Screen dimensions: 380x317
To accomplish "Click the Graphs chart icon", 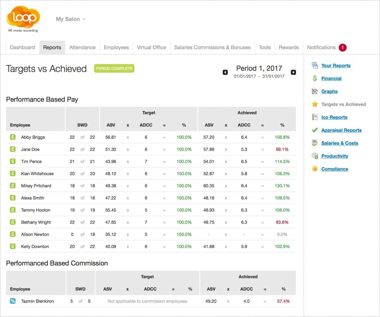I will (x=314, y=92).
